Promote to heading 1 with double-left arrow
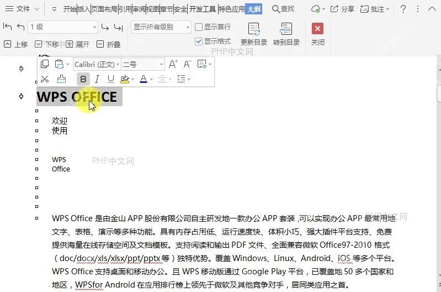 8,27
